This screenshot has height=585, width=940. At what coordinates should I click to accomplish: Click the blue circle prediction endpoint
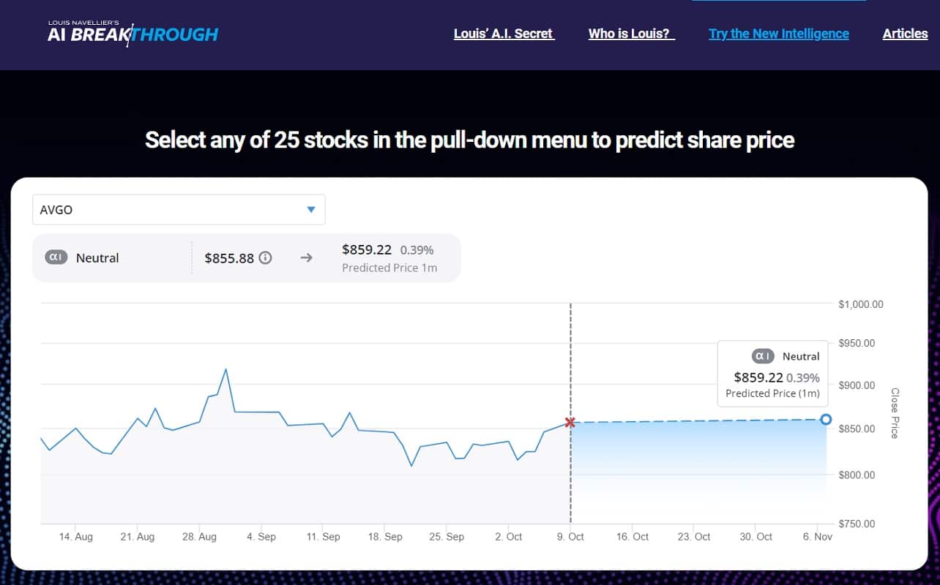click(x=826, y=419)
